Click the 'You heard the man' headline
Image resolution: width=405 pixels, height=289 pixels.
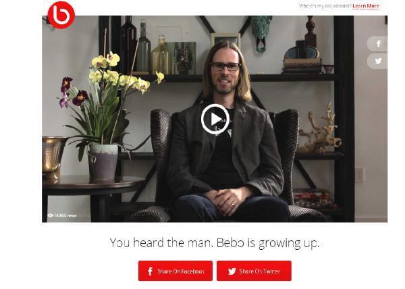(215, 243)
